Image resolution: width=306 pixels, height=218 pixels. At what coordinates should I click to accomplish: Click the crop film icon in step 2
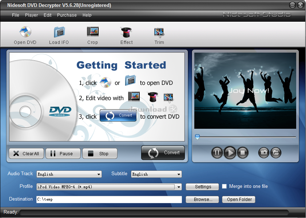click(134, 96)
